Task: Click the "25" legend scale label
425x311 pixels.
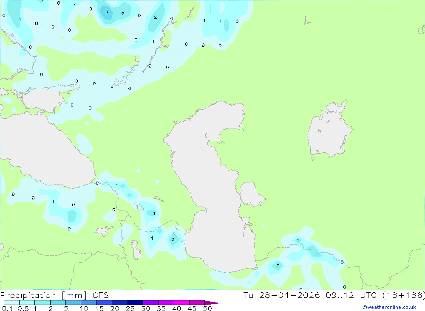Action: tap(130, 308)
